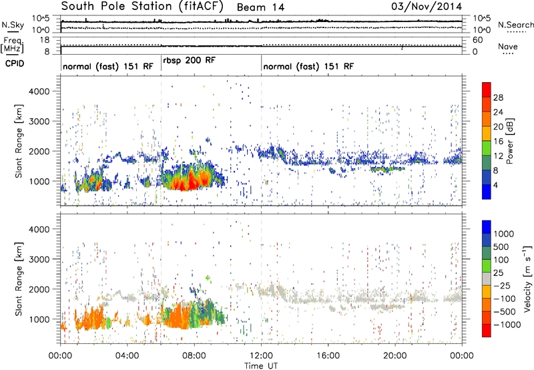Click the '04:00' time axis tick
534x370 pixels.
click(x=127, y=356)
